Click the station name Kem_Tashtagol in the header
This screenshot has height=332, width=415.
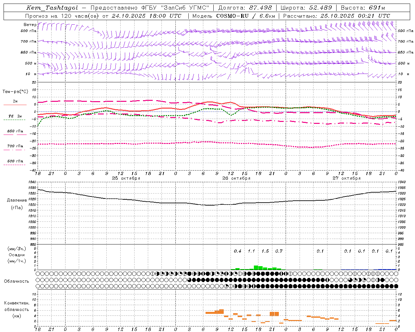click(52, 8)
